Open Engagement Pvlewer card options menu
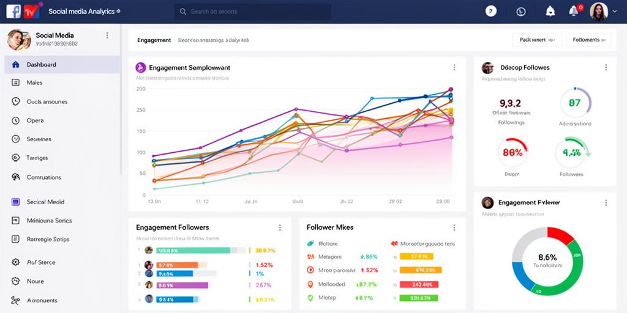Viewport: 627px width, 313px height. pos(606,203)
